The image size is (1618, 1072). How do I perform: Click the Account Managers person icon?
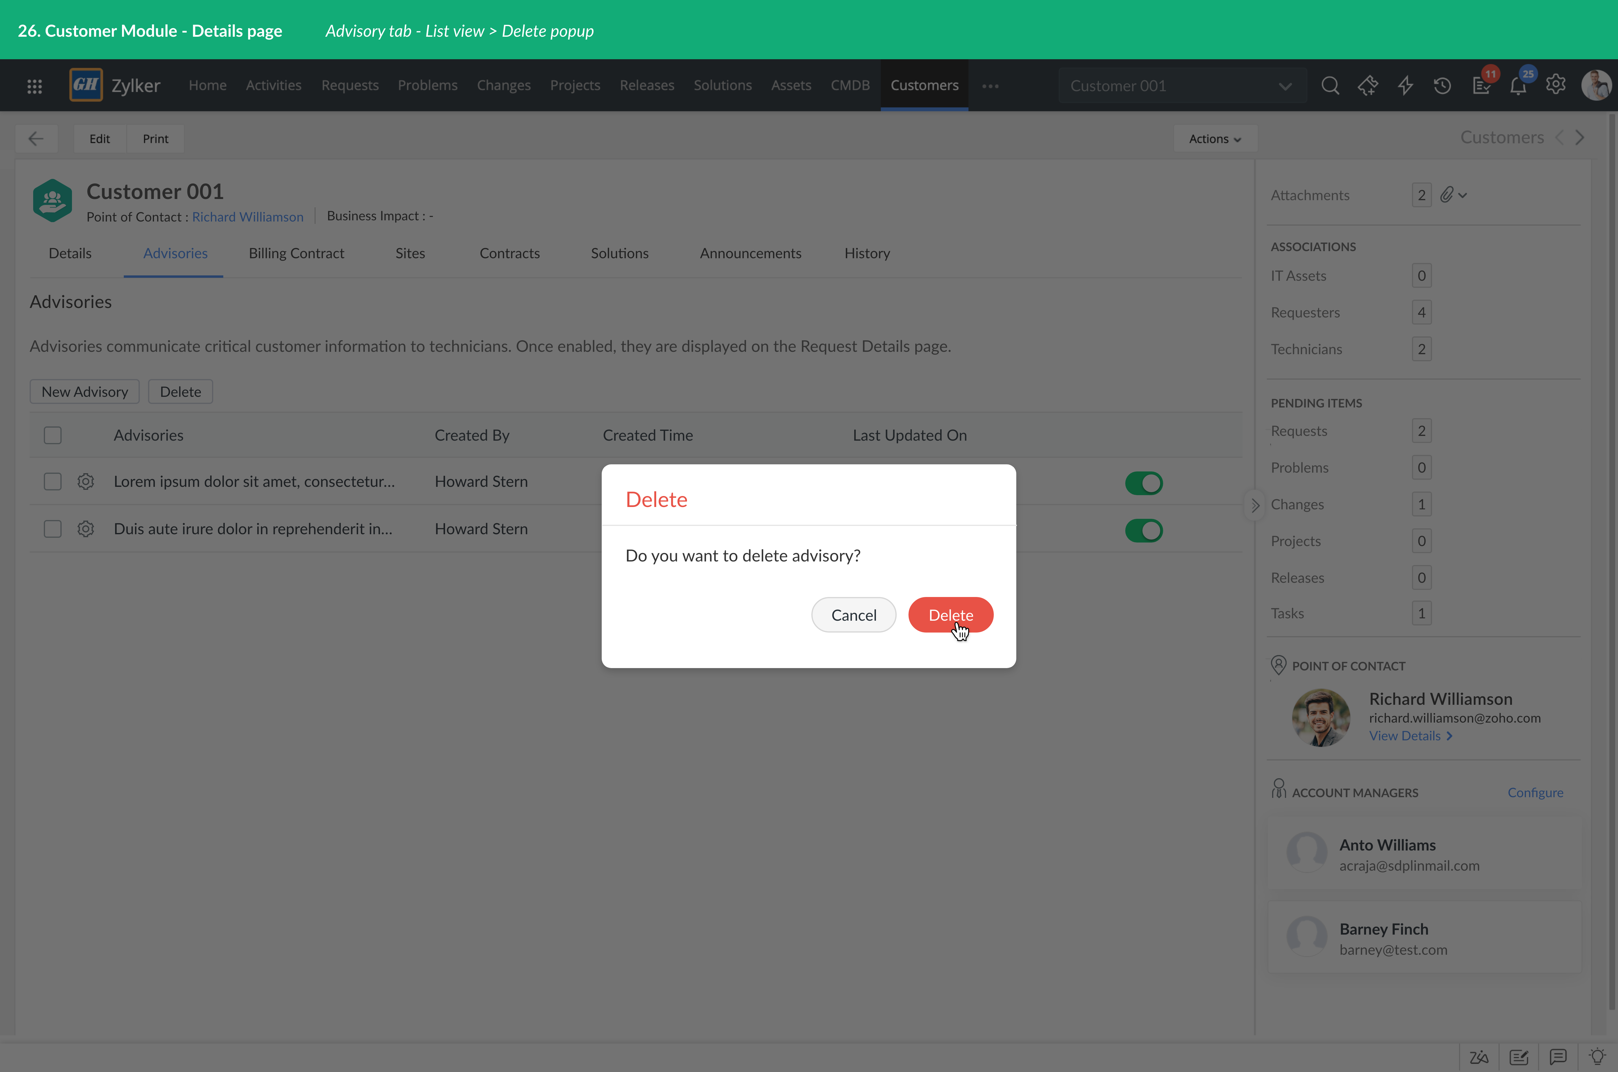1278,789
